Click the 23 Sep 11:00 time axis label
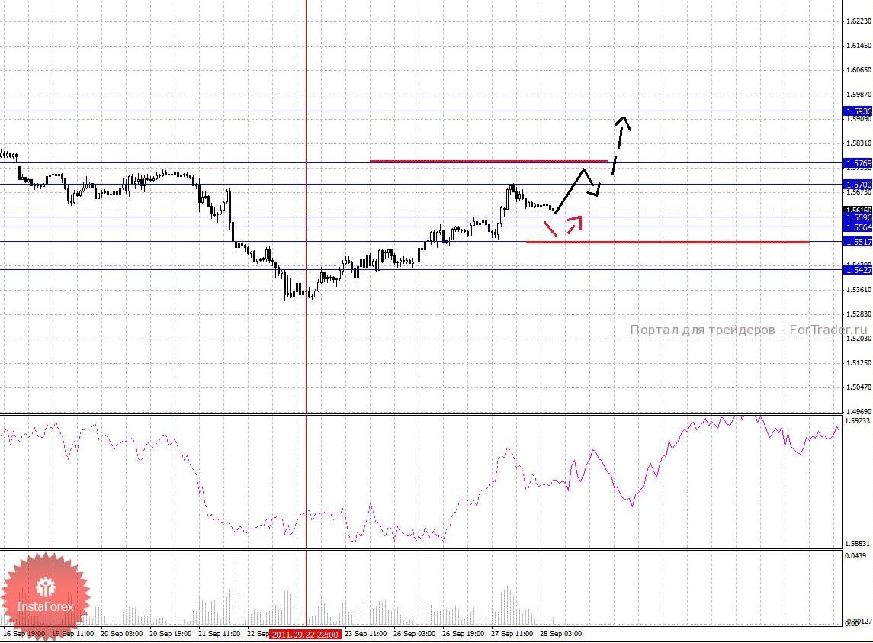 click(x=366, y=634)
